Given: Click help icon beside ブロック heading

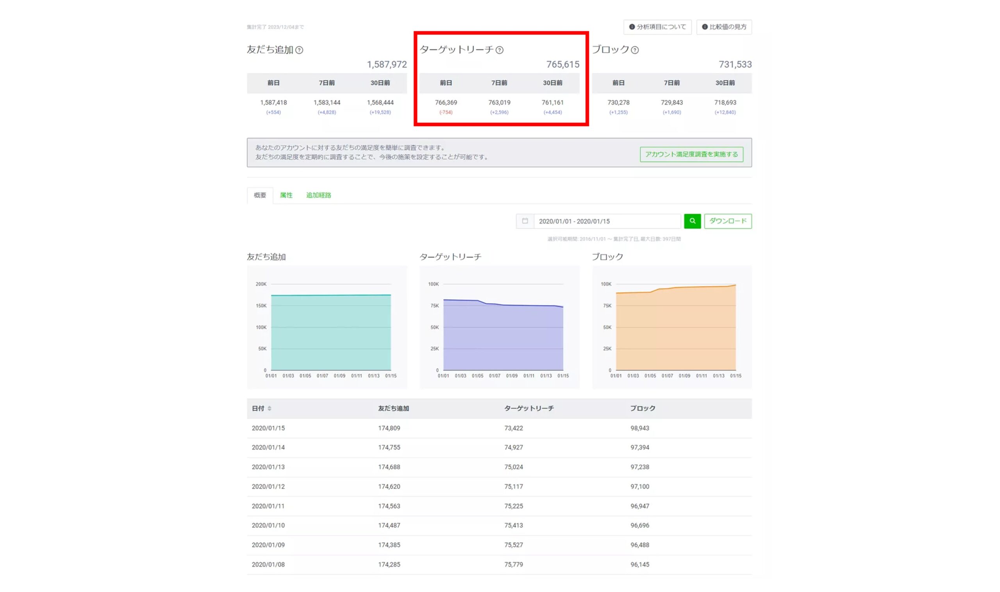Looking at the screenshot, I should (x=635, y=50).
